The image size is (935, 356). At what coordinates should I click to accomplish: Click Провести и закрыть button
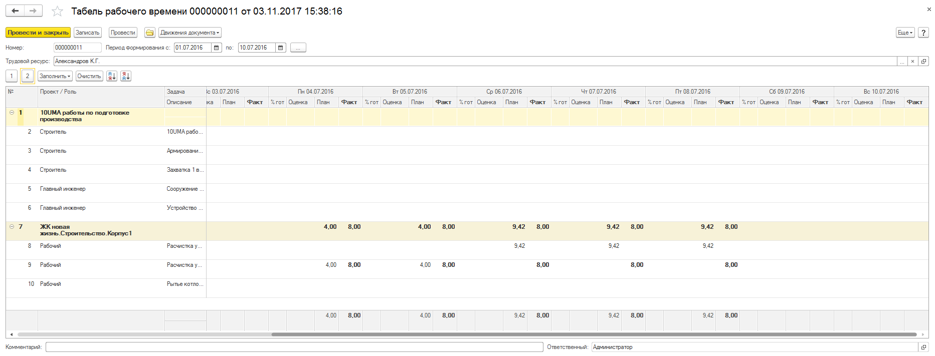[38, 33]
